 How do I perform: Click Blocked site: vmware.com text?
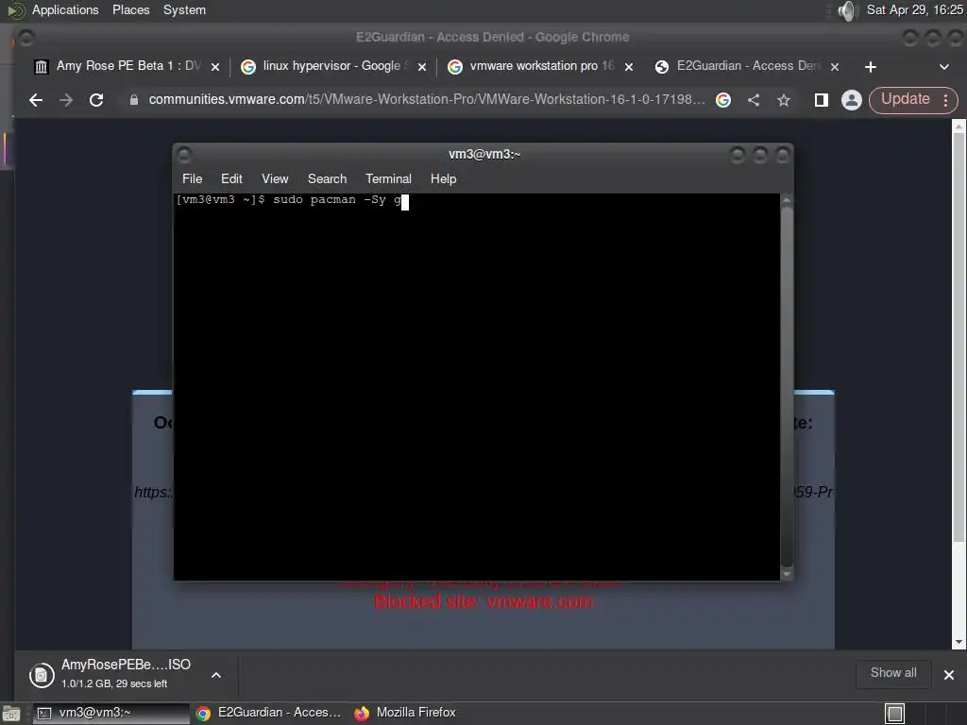point(484,601)
